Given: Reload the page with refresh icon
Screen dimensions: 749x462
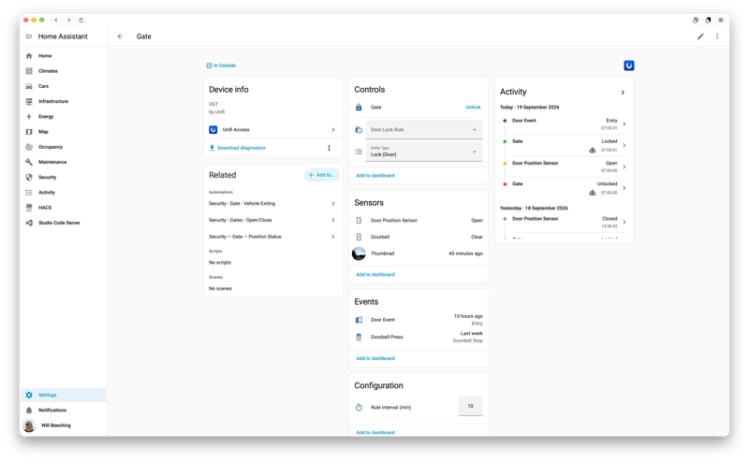Looking at the screenshot, I should click(x=81, y=20).
